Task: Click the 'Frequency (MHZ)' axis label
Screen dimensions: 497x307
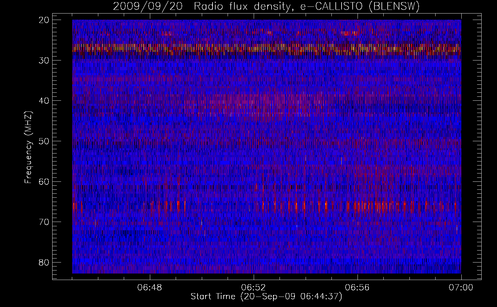Action: (x=28, y=147)
